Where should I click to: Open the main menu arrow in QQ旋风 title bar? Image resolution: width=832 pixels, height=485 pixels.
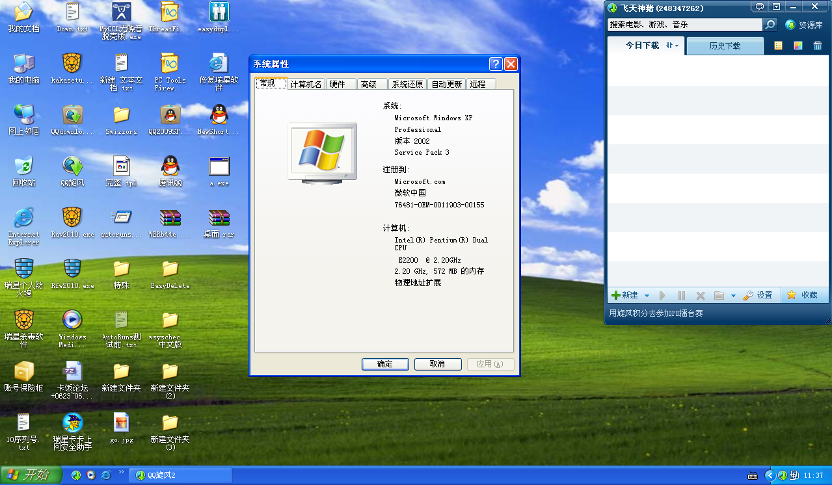(776, 7)
